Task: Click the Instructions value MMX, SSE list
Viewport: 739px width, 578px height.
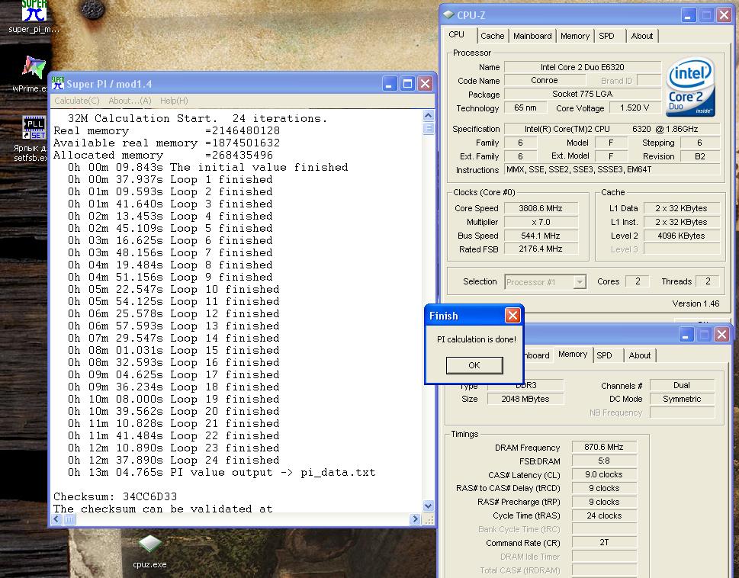Action: (612, 169)
